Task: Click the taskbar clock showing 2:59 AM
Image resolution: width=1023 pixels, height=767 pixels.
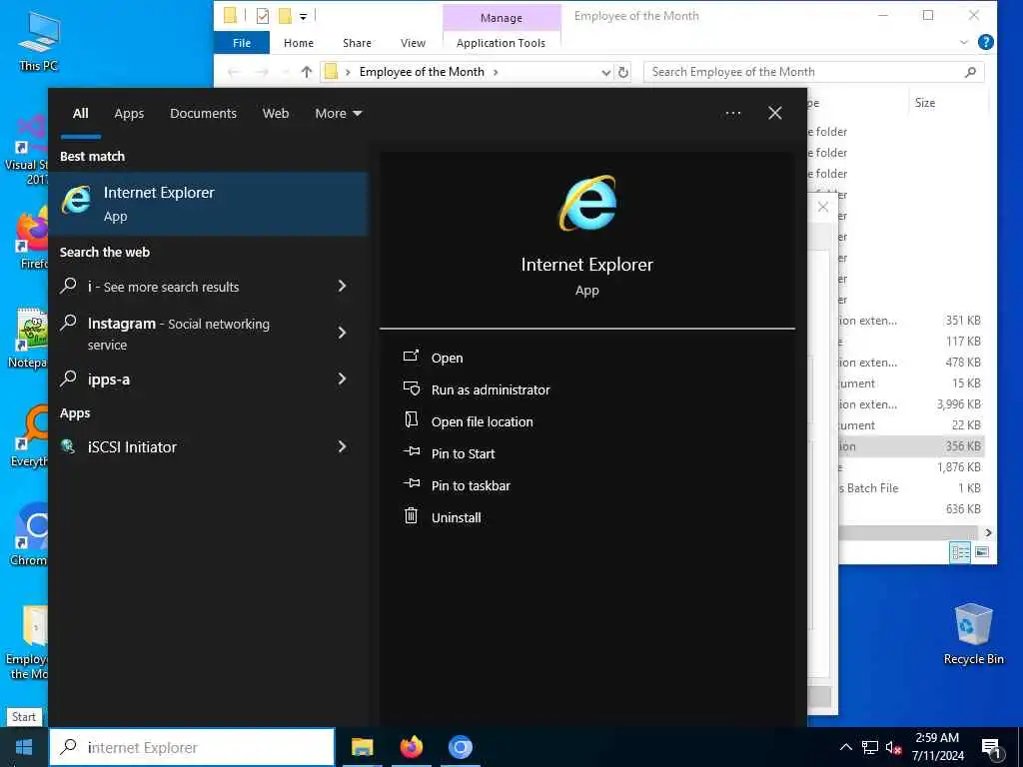Action: pos(937,747)
